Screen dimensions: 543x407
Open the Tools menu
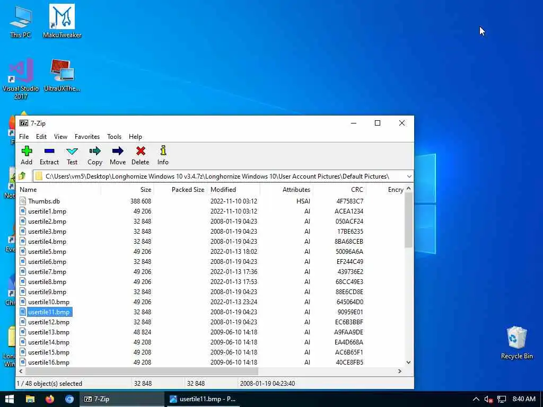[115, 137]
